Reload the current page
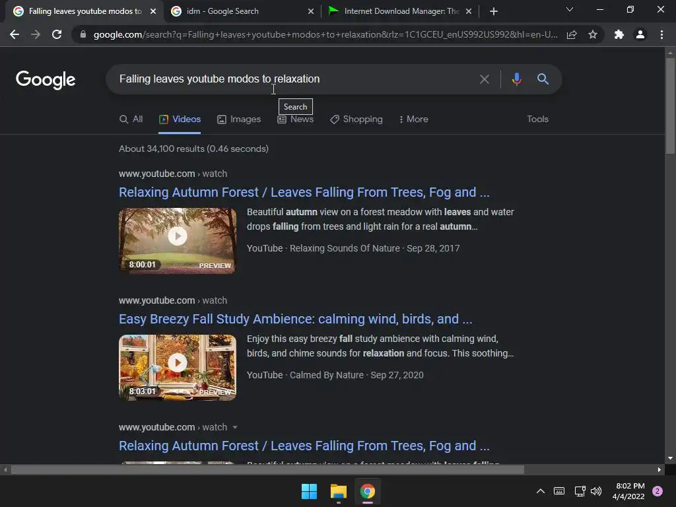676x507 pixels. point(57,34)
